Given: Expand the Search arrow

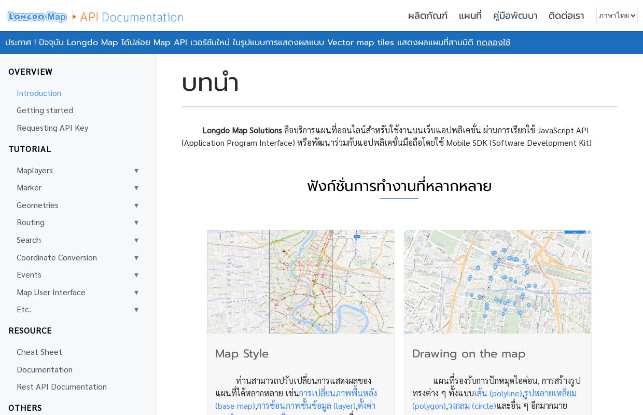Looking at the screenshot, I should pos(136,240).
